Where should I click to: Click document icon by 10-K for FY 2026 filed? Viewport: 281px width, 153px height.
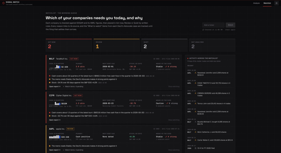click(x=196, y=148)
